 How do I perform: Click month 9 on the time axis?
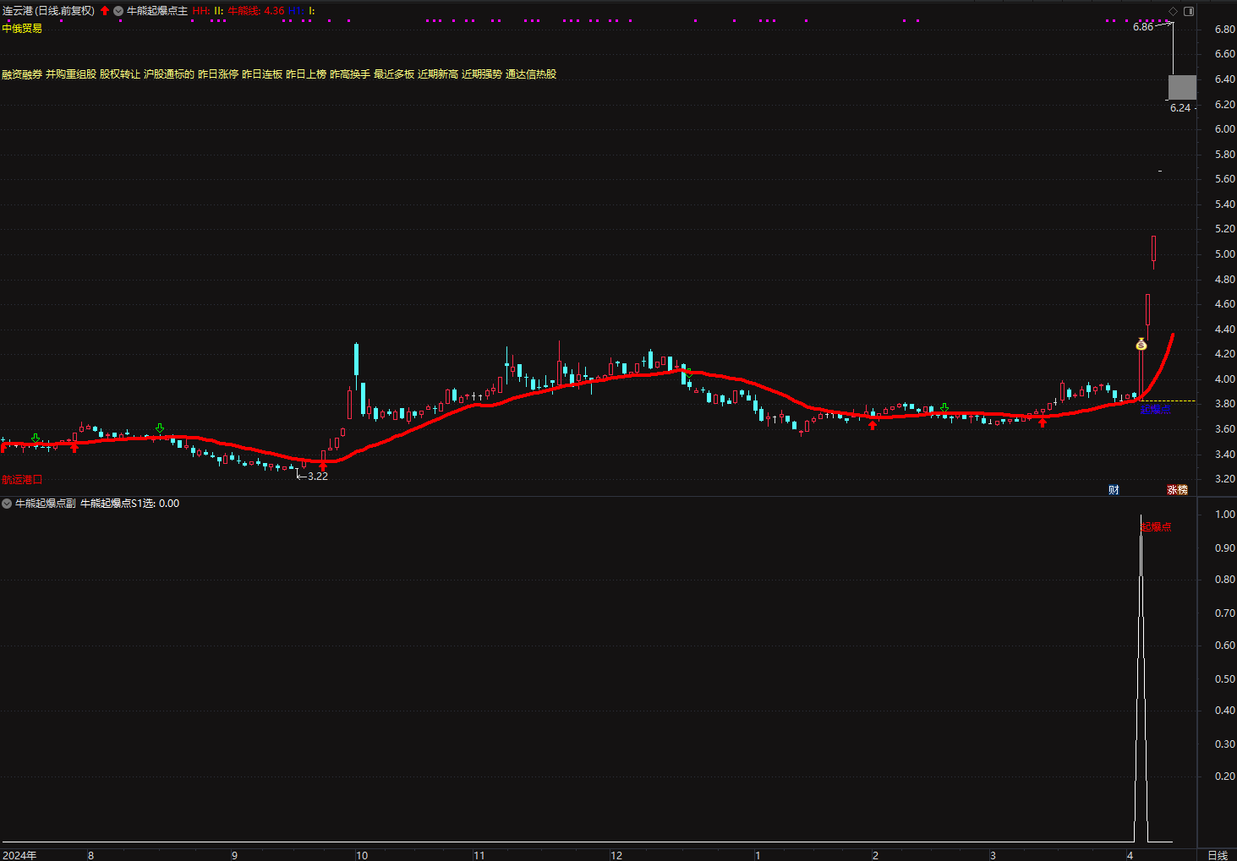tap(234, 855)
